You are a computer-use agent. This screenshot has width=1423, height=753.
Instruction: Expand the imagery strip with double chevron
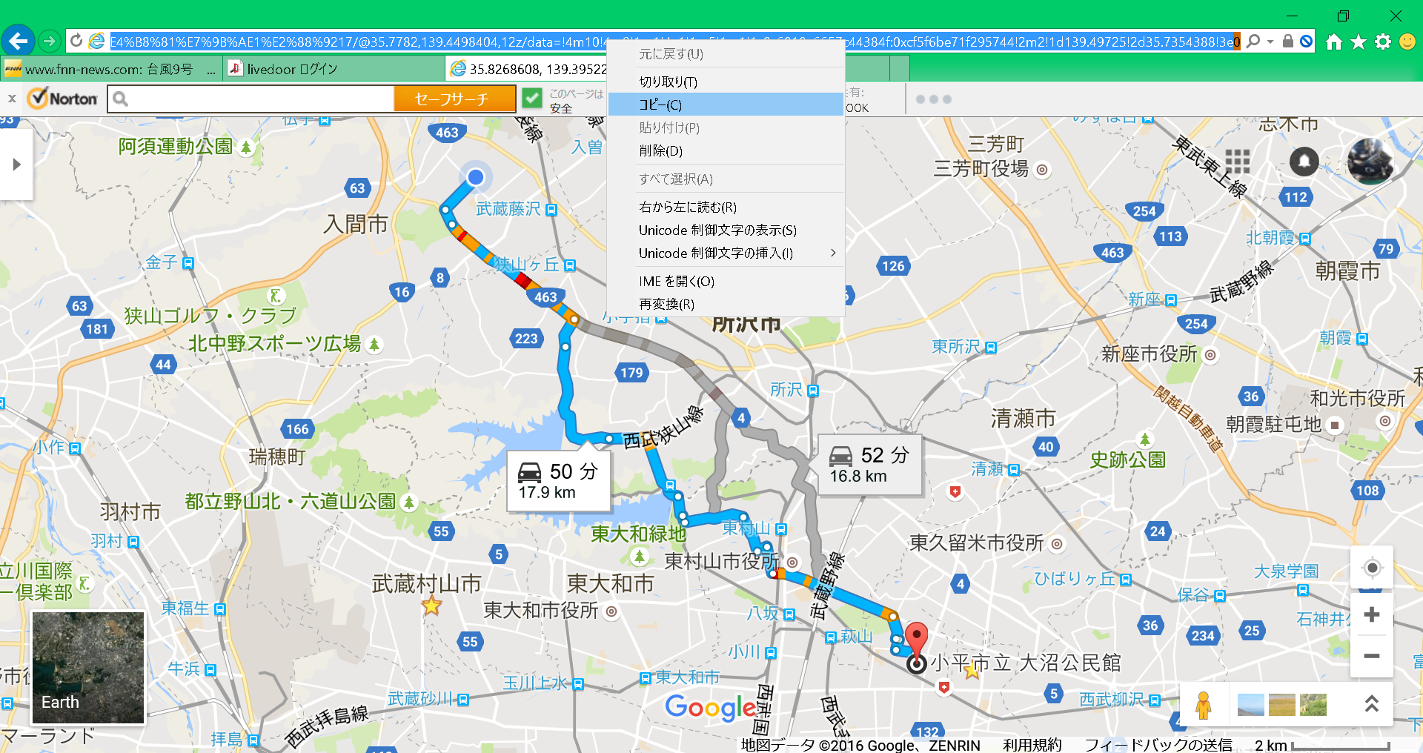[x=1372, y=704]
